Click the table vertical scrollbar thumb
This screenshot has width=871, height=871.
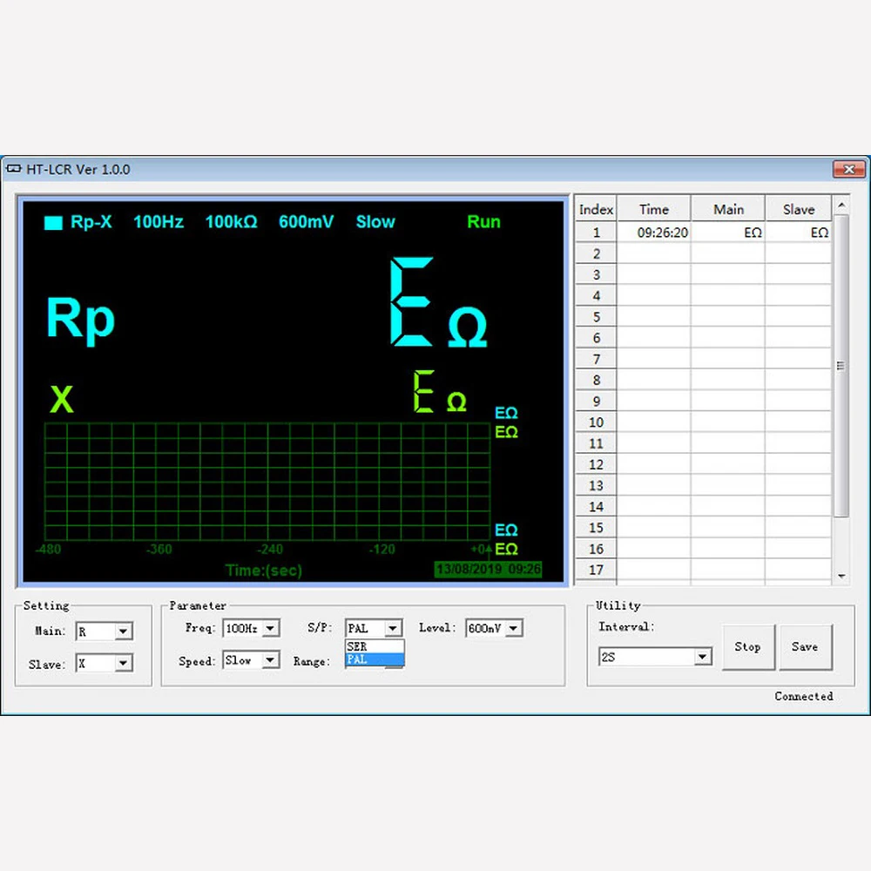[x=841, y=366]
